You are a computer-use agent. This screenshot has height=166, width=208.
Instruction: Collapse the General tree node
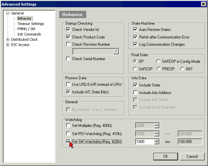point(8,13)
